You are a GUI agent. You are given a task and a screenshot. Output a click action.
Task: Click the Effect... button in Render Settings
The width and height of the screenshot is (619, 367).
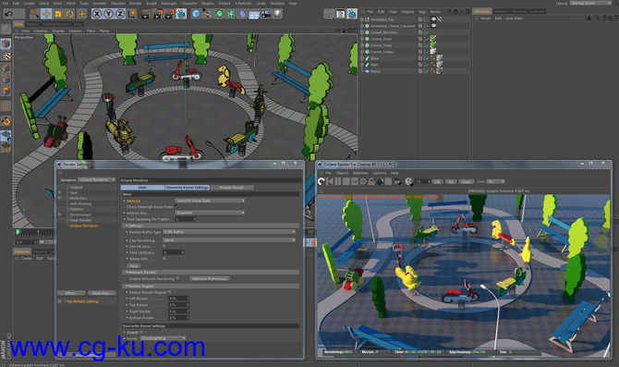[x=71, y=293]
